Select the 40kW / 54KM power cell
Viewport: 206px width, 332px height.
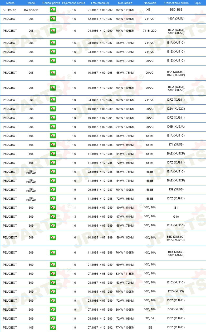click(x=125, y=208)
